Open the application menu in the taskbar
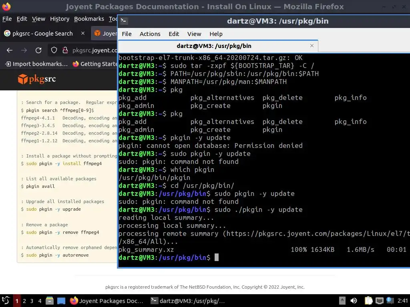Image resolution: width=410 pixels, height=307 pixels. [x=6, y=301]
